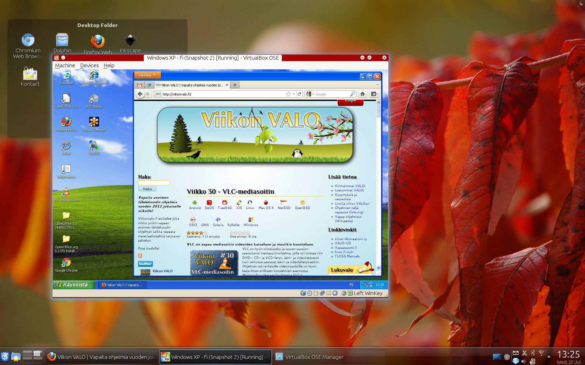
Task: Select the Mozilla Firefox XP desktop icon
Action: tap(66, 124)
